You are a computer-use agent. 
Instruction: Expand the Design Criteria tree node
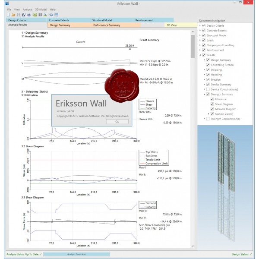coord(200,25)
